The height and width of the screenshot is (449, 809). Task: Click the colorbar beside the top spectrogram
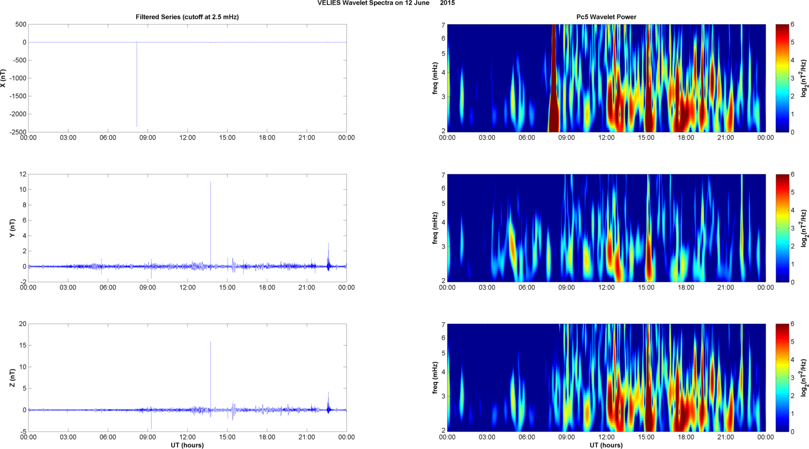point(782,78)
